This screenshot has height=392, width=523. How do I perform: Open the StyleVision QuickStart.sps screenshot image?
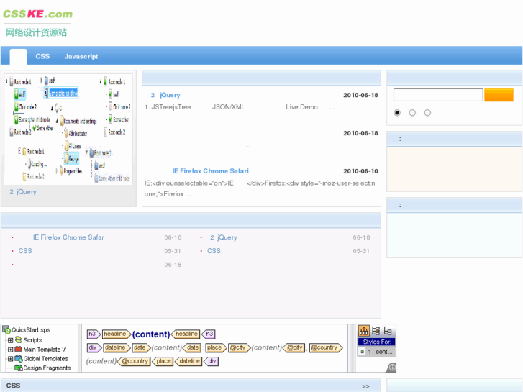tap(199, 348)
